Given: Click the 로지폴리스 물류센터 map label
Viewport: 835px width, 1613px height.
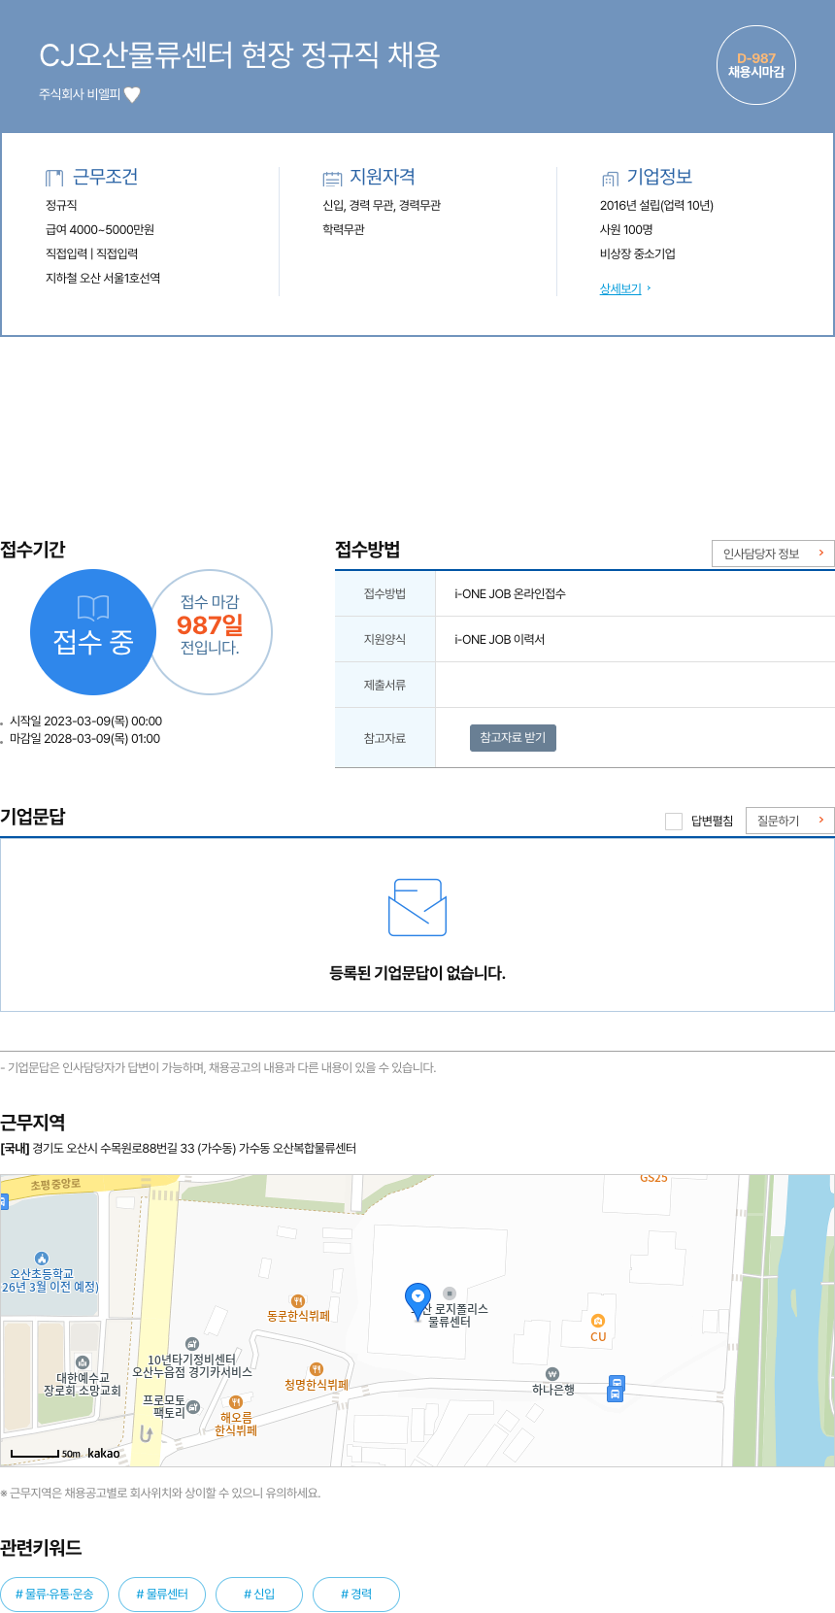Looking at the screenshot, I should pos(451,1315).
